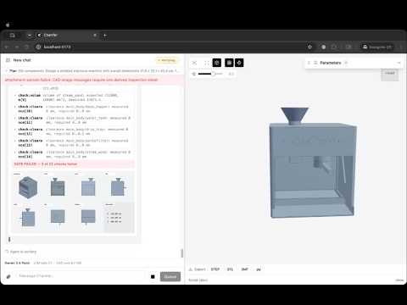Click the Apple menu icon
This screenshot has height=305, width=407.
click(x=8, y=25)
